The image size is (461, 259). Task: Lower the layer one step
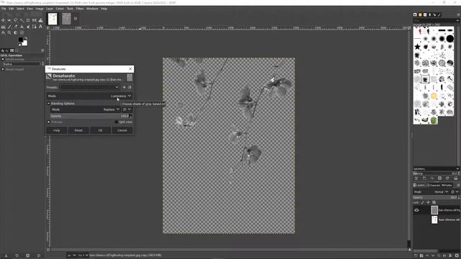[x=433, y=256]
